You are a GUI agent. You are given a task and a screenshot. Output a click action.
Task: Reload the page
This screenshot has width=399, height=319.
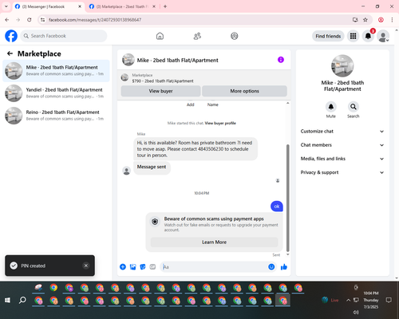coord(30,20)
